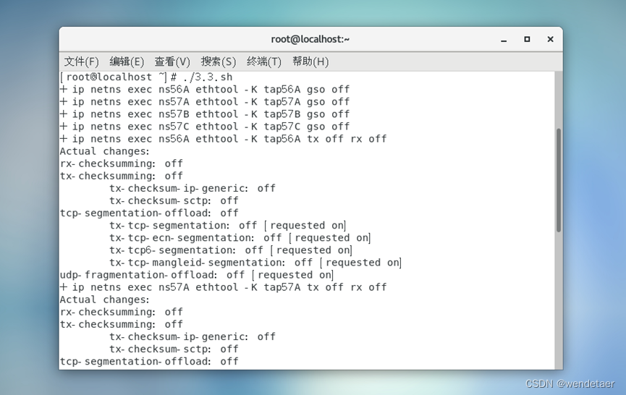Click the second 'tx-checksumming: off' line

122,324
